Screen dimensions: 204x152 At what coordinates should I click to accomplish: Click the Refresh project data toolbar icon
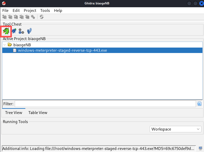coord(42,17)
